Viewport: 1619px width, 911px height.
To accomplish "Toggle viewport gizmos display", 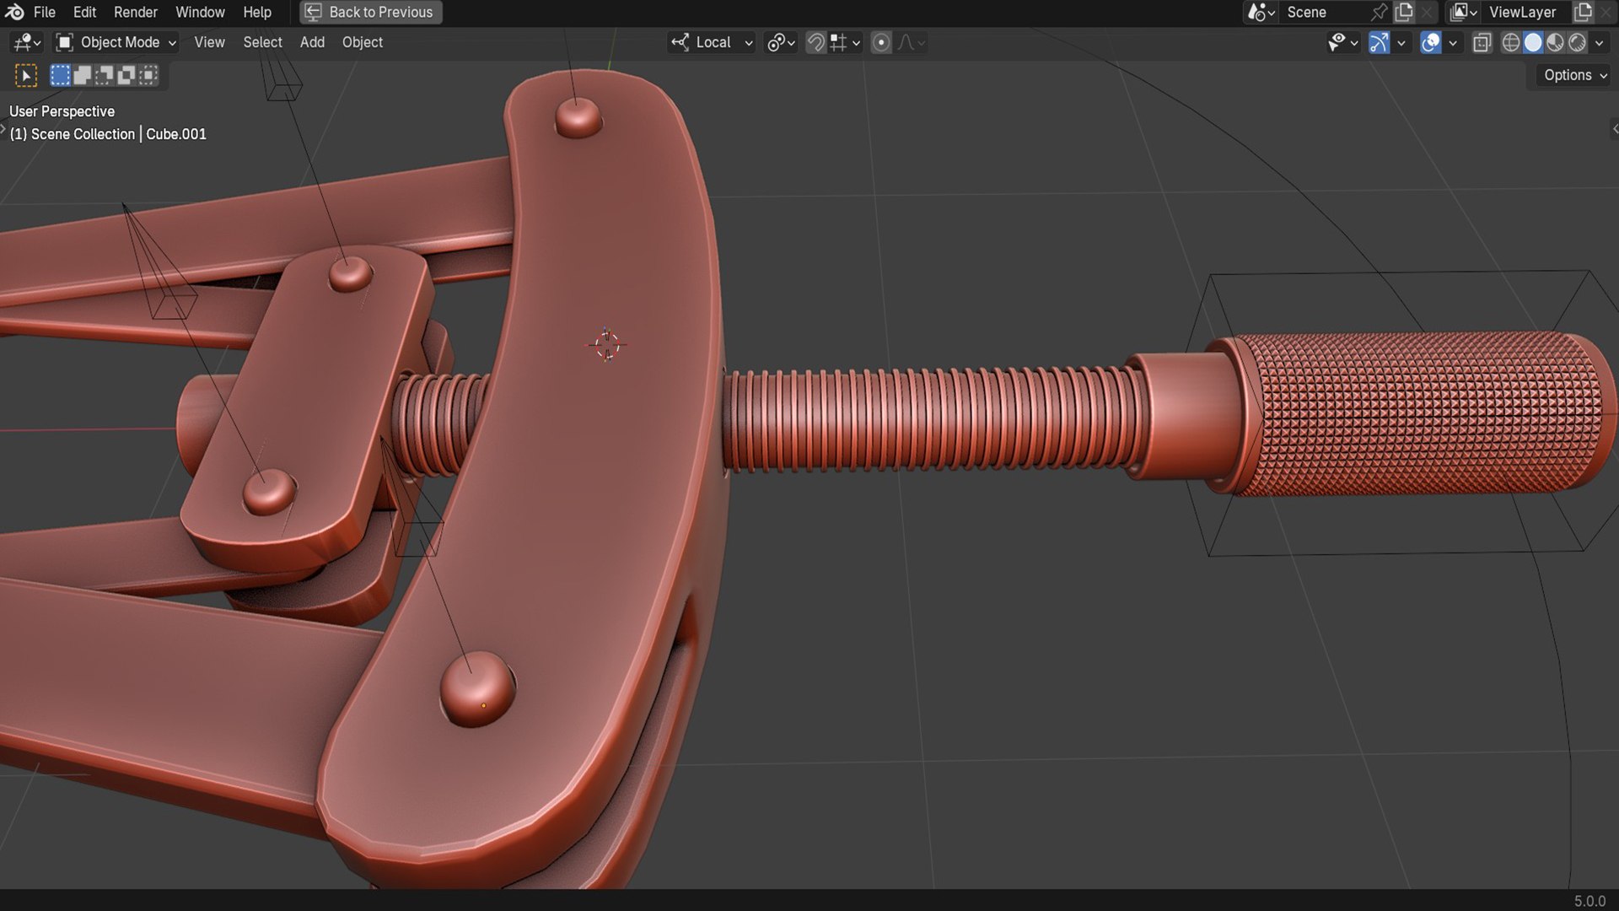I will point(1379,42).
